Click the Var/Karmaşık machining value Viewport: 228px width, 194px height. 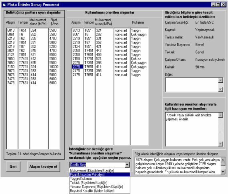click(x=204, y=37)
